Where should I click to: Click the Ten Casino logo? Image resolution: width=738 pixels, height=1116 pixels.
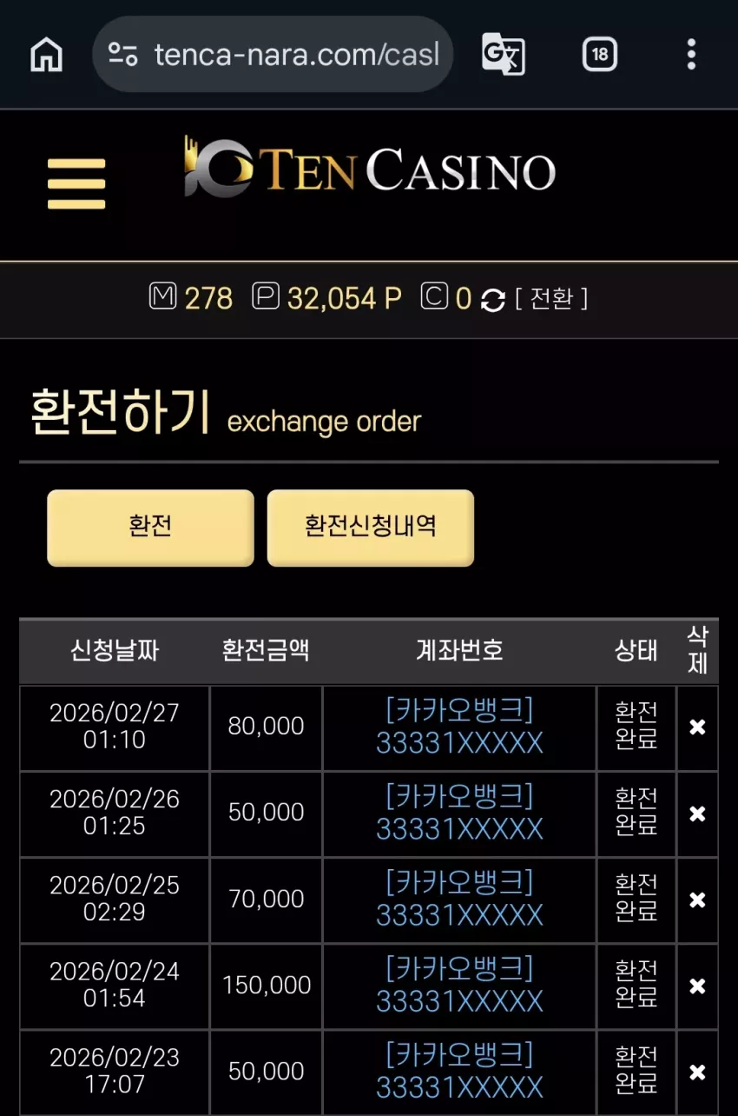(369, 169)
